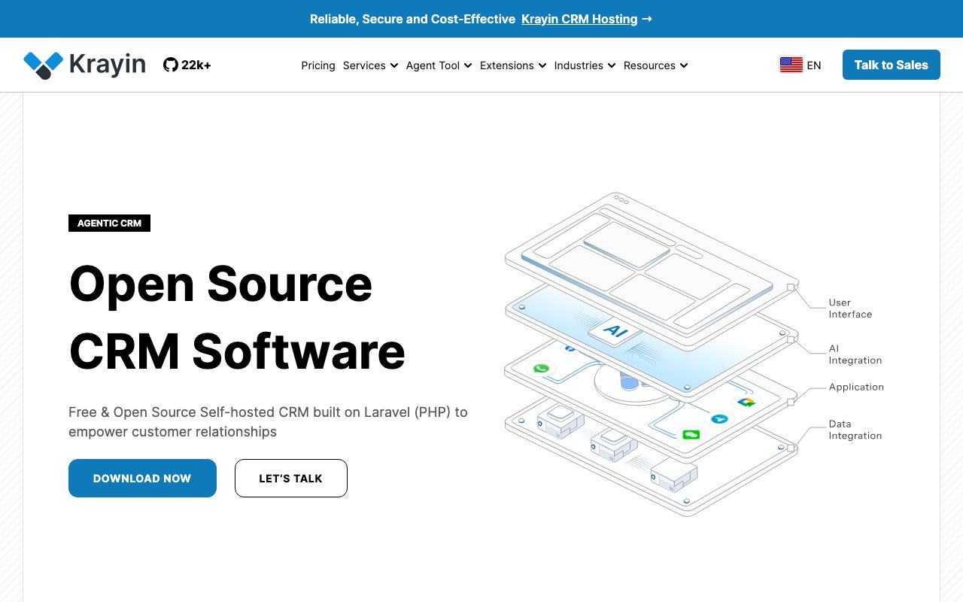Click the 'Application' diagram label
This screenshot has width=963, height=602.
(856, 387)
